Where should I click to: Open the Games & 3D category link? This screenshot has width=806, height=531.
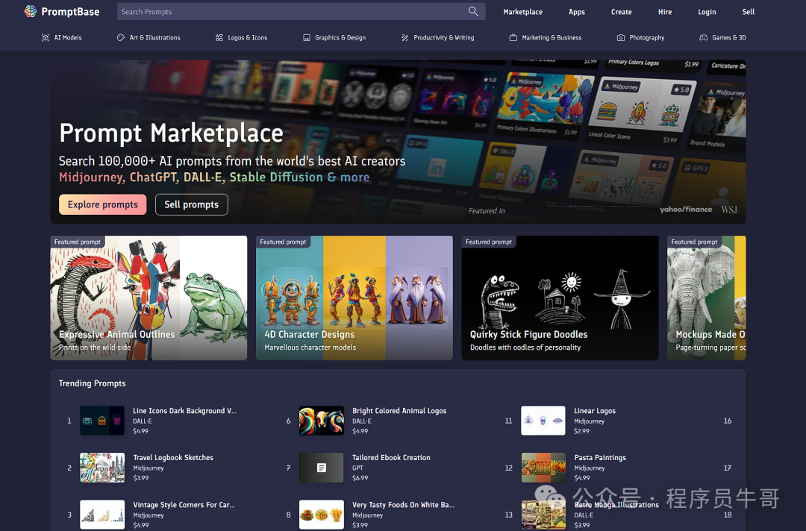point(729,37)
